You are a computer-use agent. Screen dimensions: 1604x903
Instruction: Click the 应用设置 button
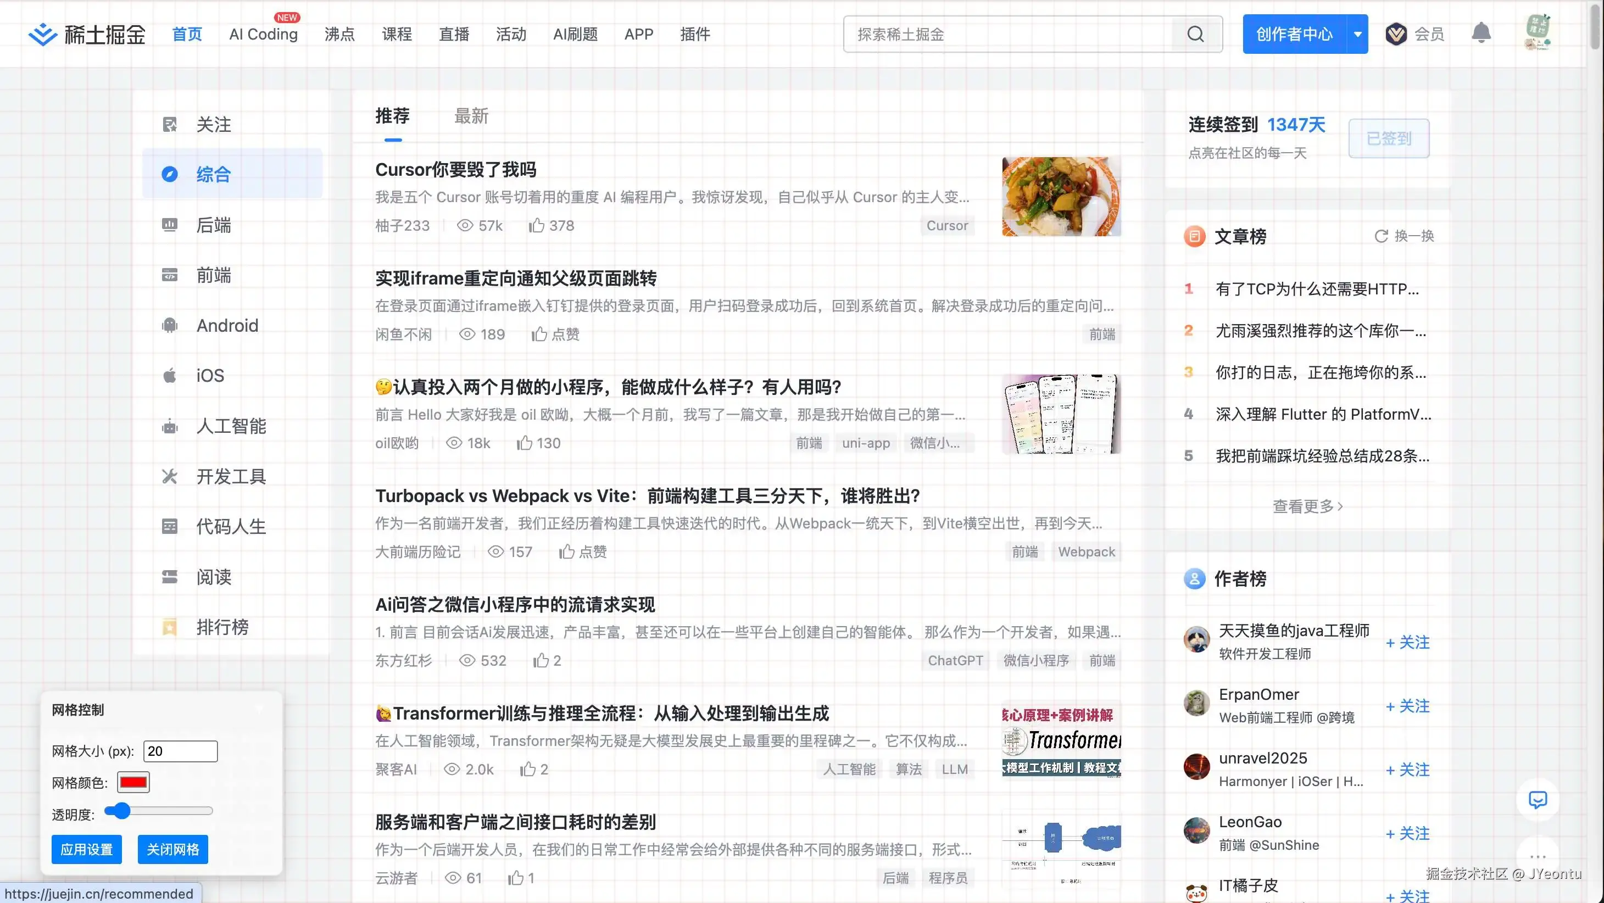point(87,849)
